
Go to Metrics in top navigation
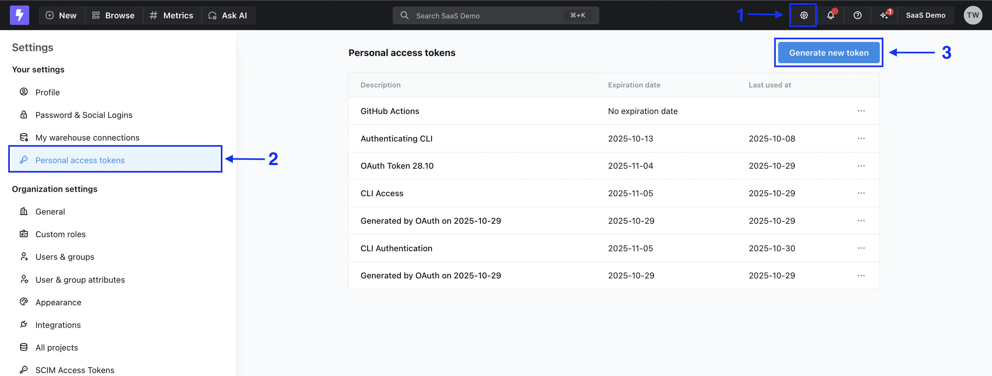click(172, 15)
